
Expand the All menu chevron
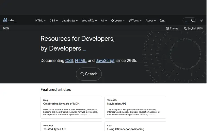[x=106, y=20]
